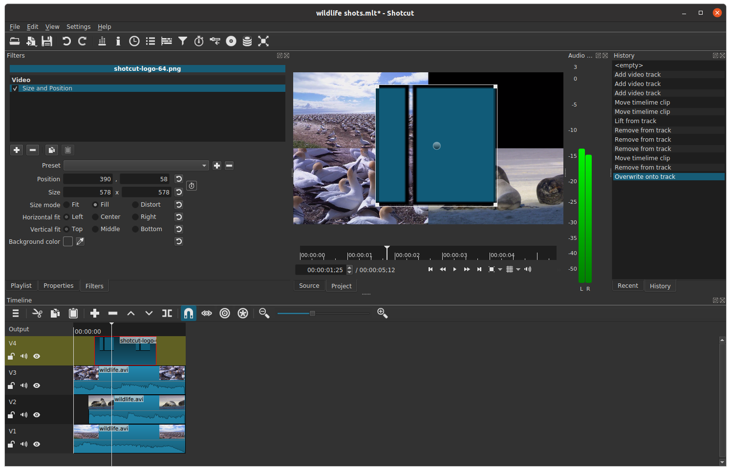Uncheck the Size and Position filter
The image size is (731, 471).
pos(15,88)
